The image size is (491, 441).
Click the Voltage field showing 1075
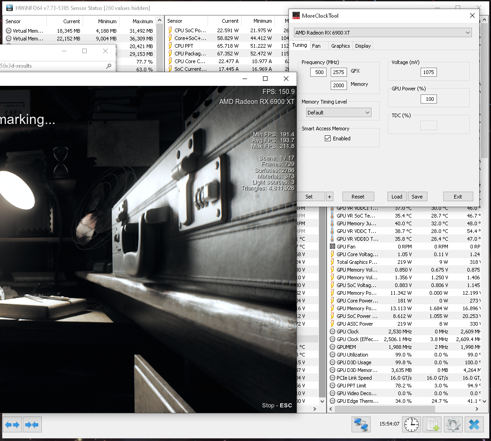pyautogui.click(x=428, y=72)
